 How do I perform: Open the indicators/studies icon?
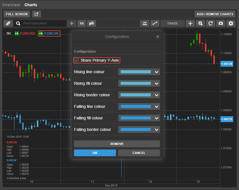click(x=145, y=23)
